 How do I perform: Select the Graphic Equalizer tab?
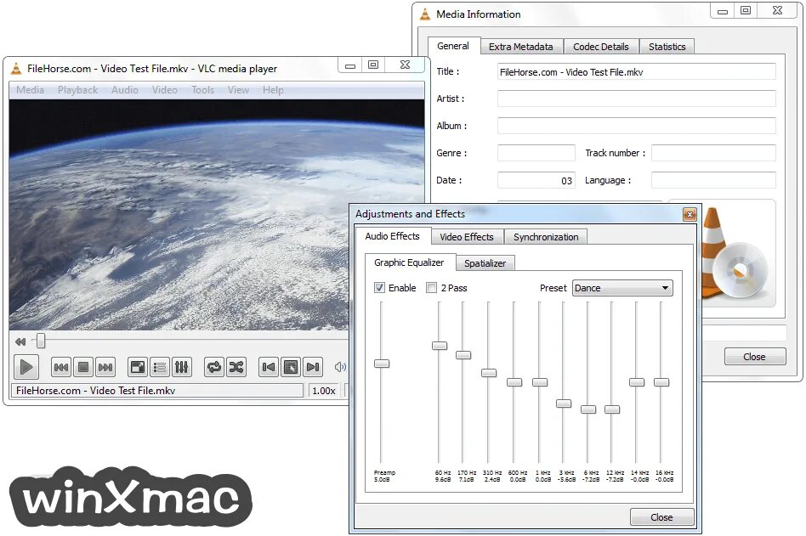(x=409, y=262)
